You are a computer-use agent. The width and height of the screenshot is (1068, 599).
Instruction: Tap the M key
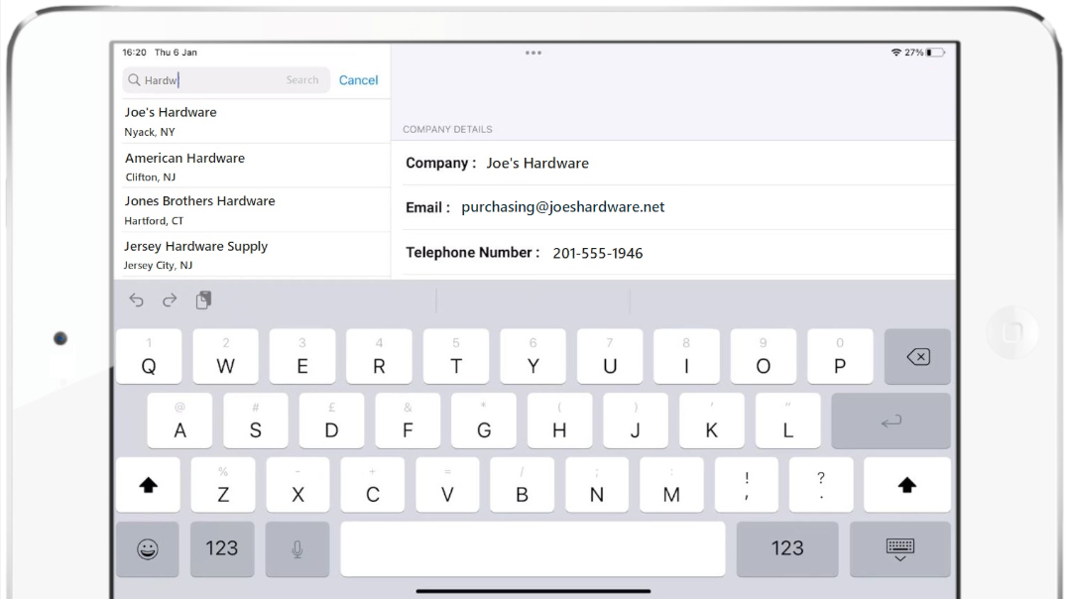pyautogui.click(x=671, y=485)
